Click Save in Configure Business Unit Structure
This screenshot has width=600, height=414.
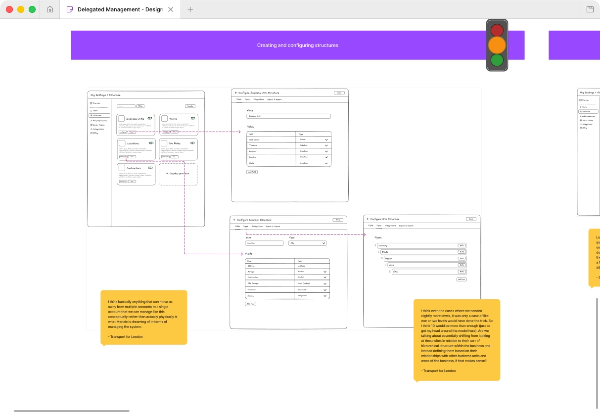[x=339, y=93]
